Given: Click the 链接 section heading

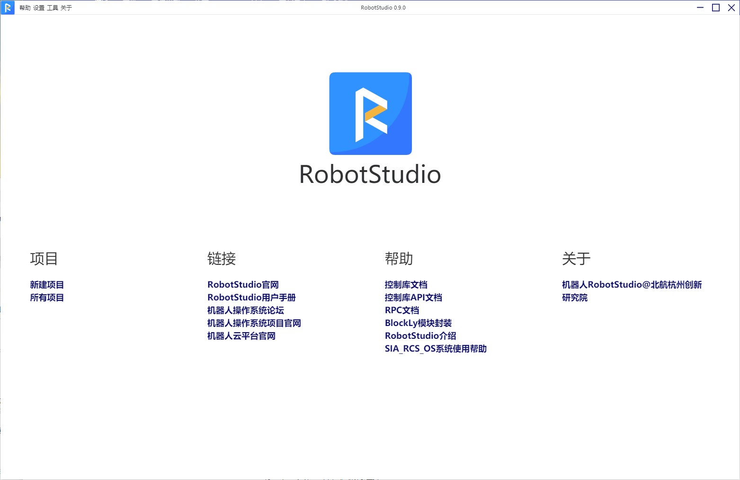Looking at the screenshot, I should (x=222, y=259).
